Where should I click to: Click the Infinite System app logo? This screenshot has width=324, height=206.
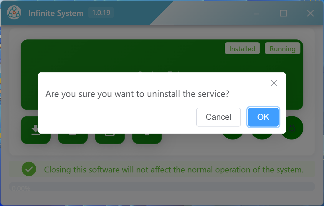point(14,13)
